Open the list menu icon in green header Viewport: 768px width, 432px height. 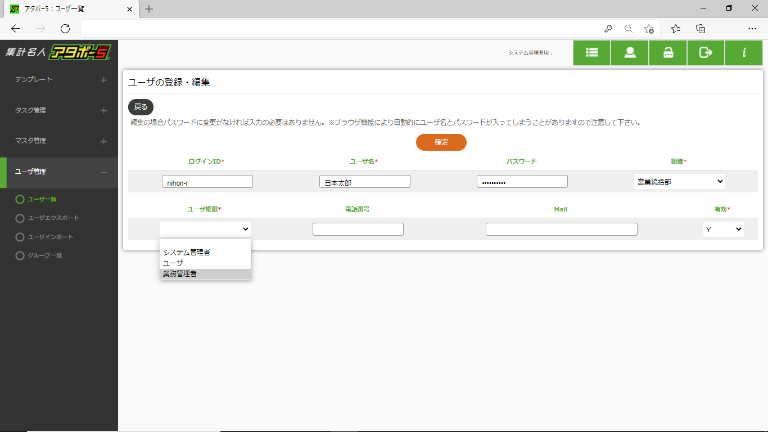[591, 53]
